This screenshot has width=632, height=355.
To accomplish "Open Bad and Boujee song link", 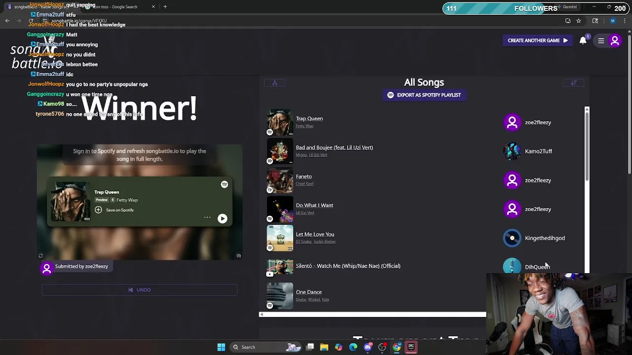I will click(x=334, y=147).
